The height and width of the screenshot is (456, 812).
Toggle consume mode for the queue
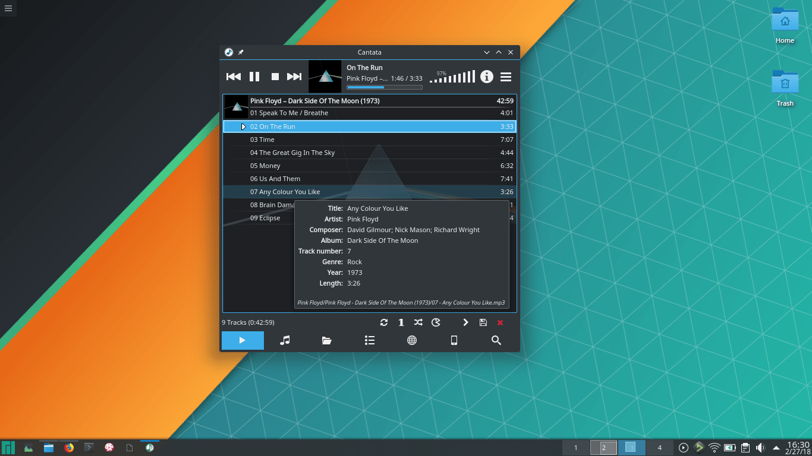(436, 322)
